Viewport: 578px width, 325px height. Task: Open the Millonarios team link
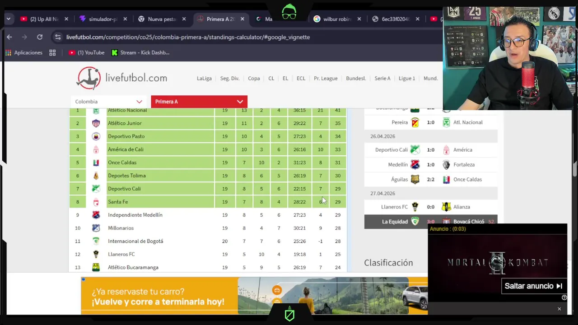click(x=121, y=228)
